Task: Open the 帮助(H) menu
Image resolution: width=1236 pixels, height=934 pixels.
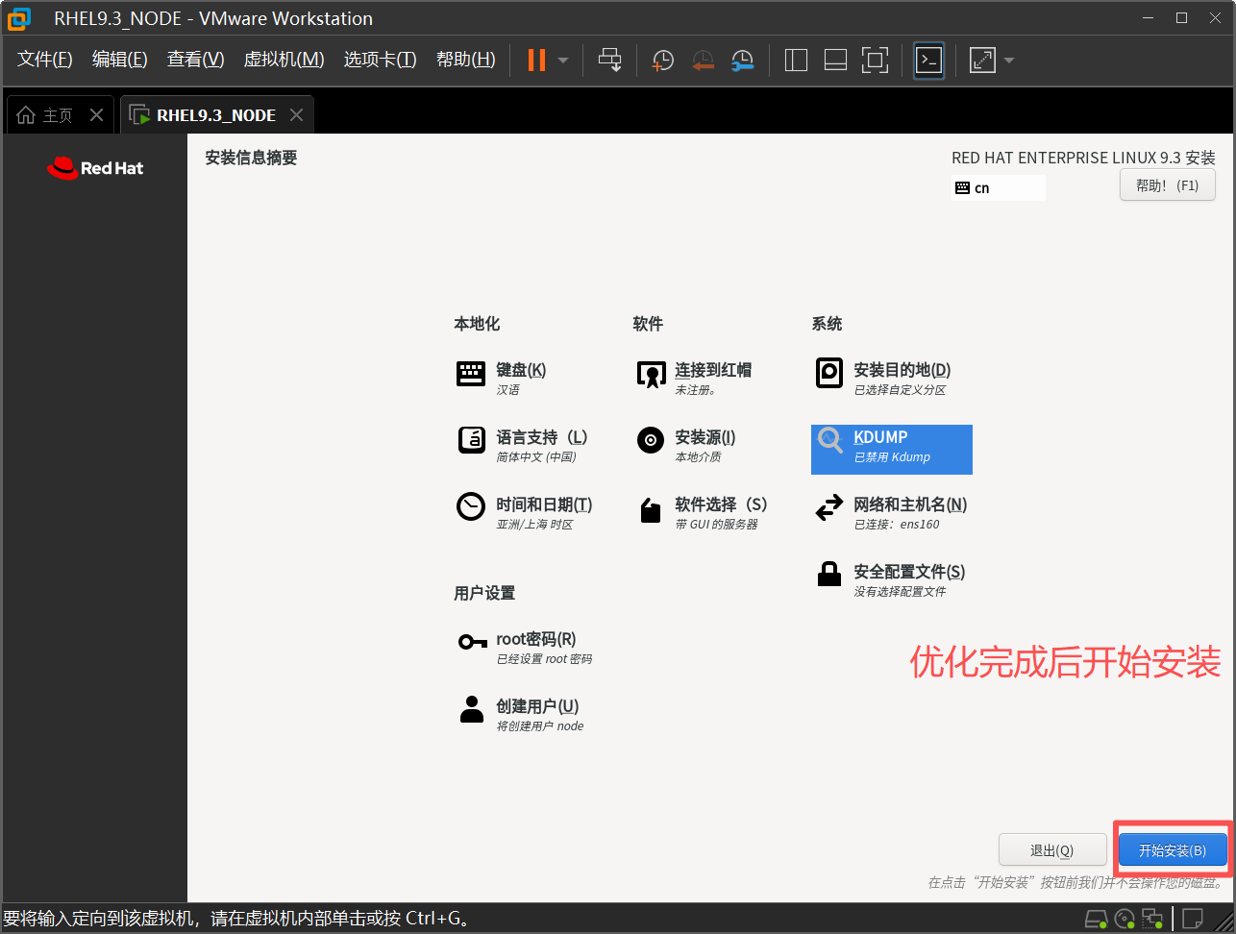Action: [x=465, y=60]
